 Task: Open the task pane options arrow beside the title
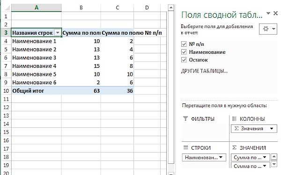pyautogui.click(x=268, y=13)
